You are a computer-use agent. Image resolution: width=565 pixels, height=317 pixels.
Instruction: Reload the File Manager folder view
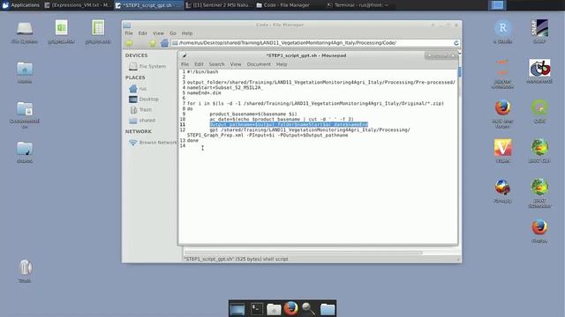pos(456,43)
